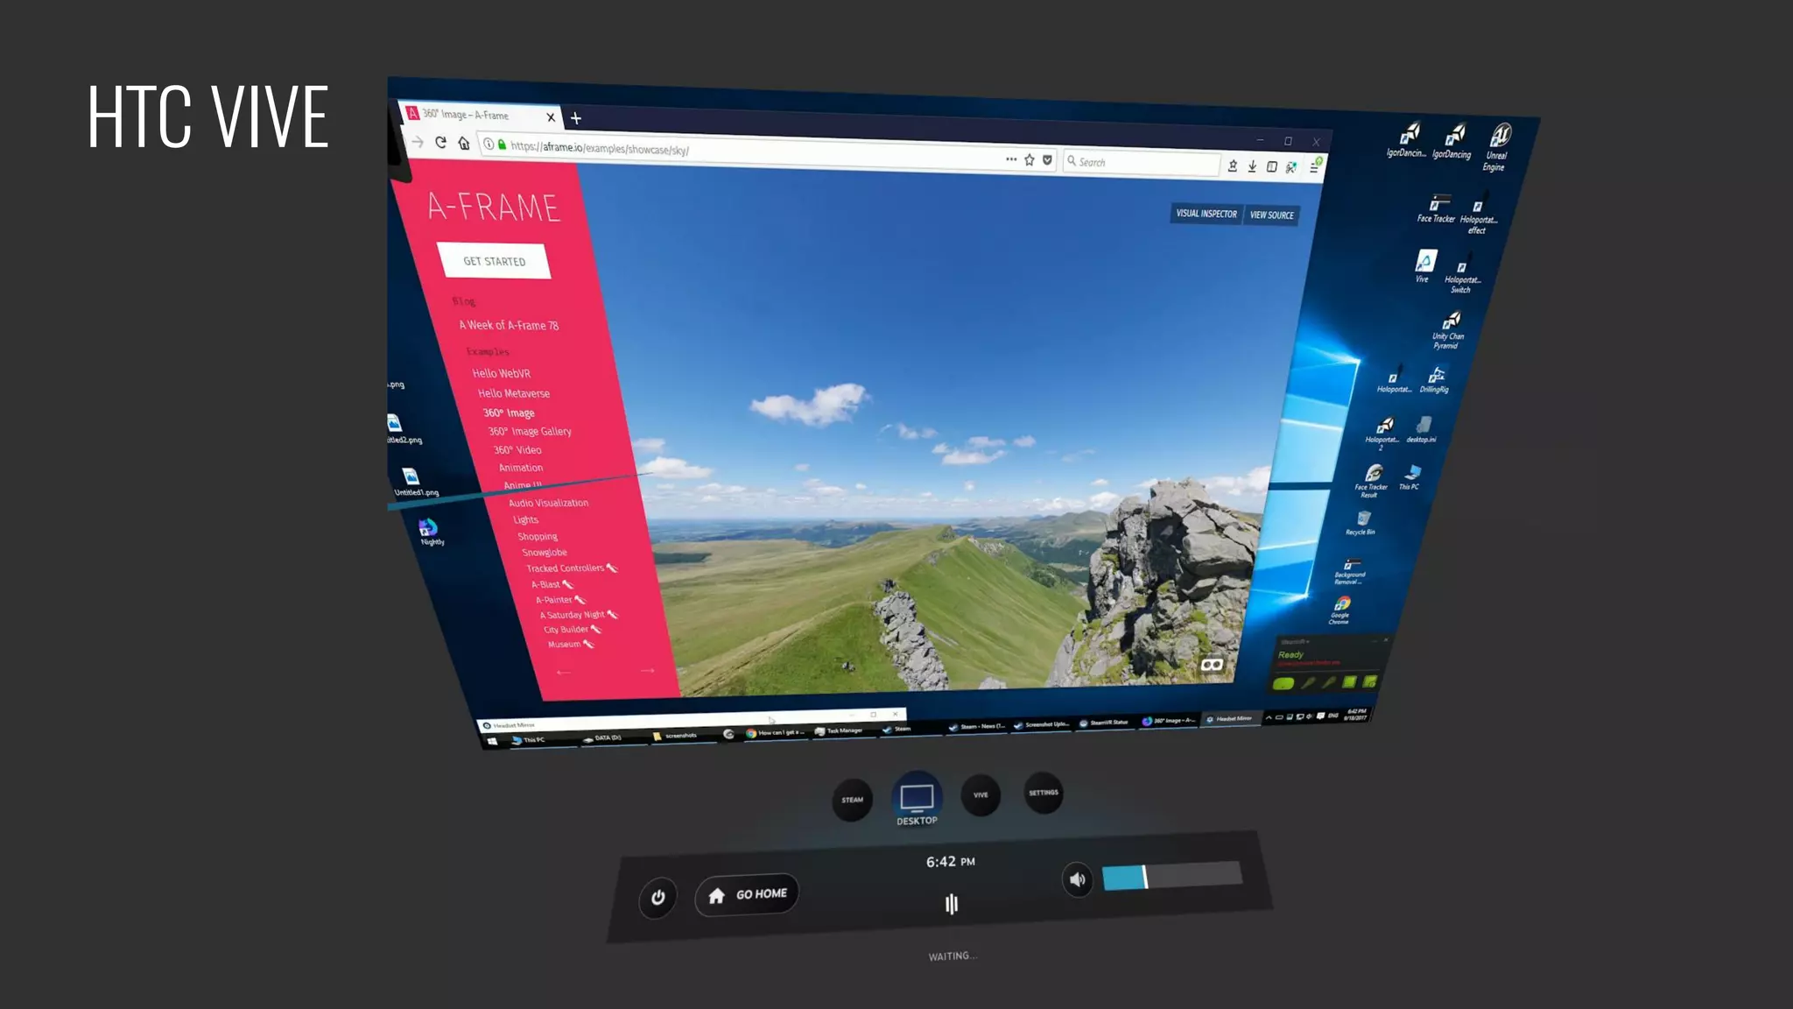1793x1009 pixels.
Task: Close the 360° Image – A-Frame tab
Action: [x=551, y=117]
